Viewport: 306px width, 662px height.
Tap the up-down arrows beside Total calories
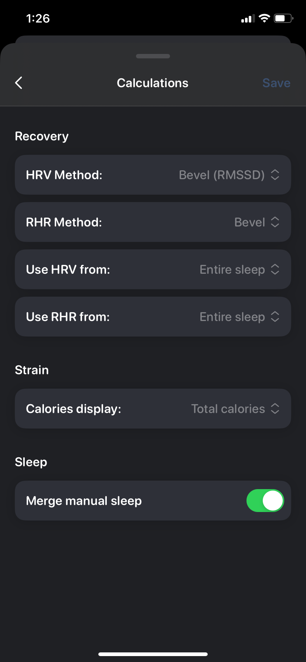click(x=275, y=409)
